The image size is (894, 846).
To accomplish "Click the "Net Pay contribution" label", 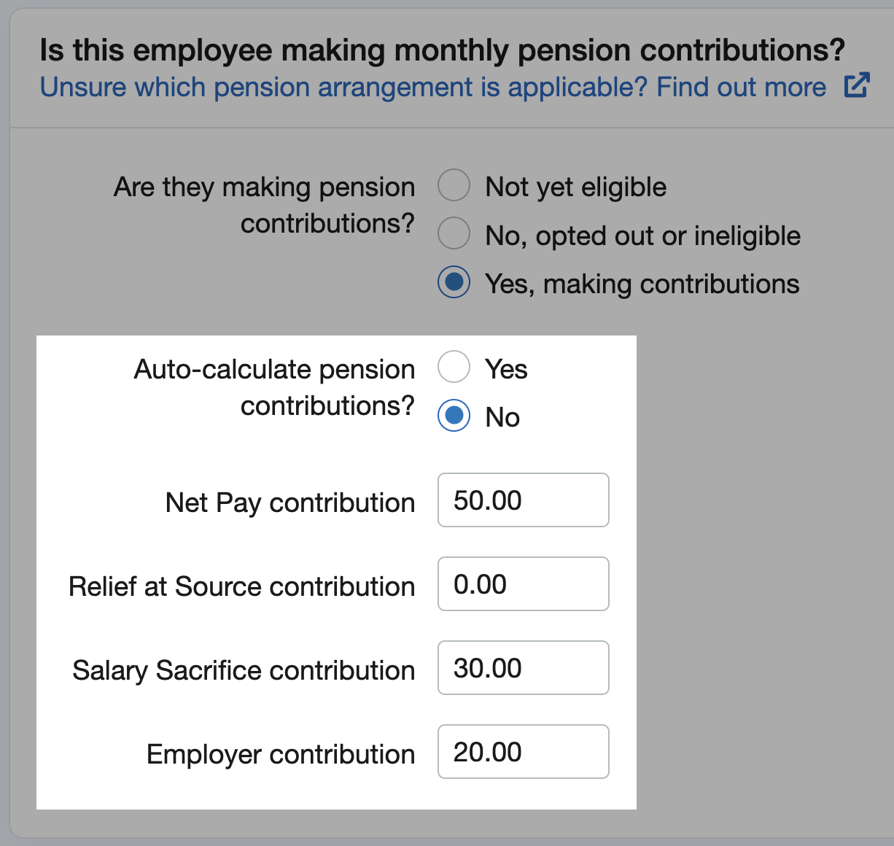I will (289, 502).
